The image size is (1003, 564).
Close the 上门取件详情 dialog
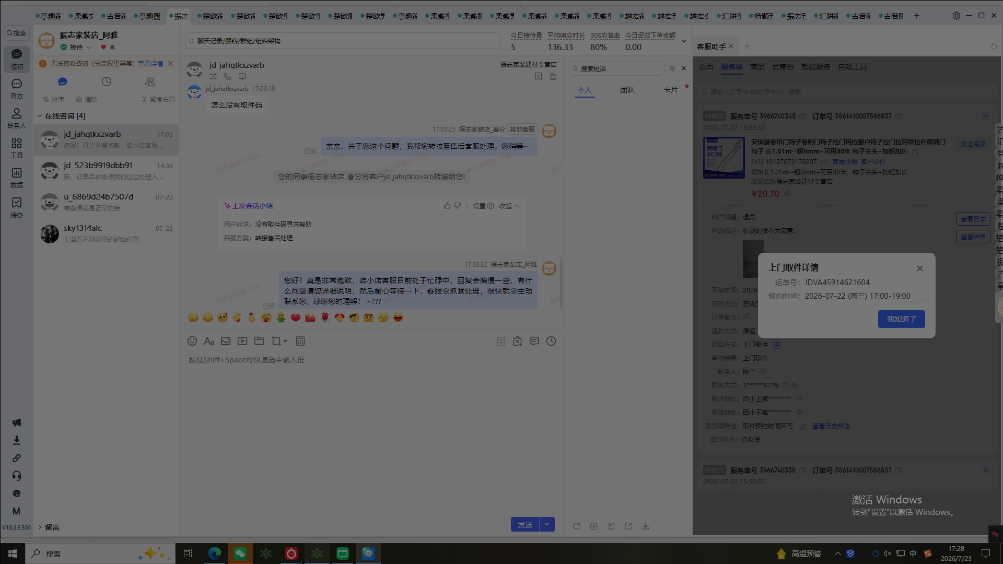[920, 268]
